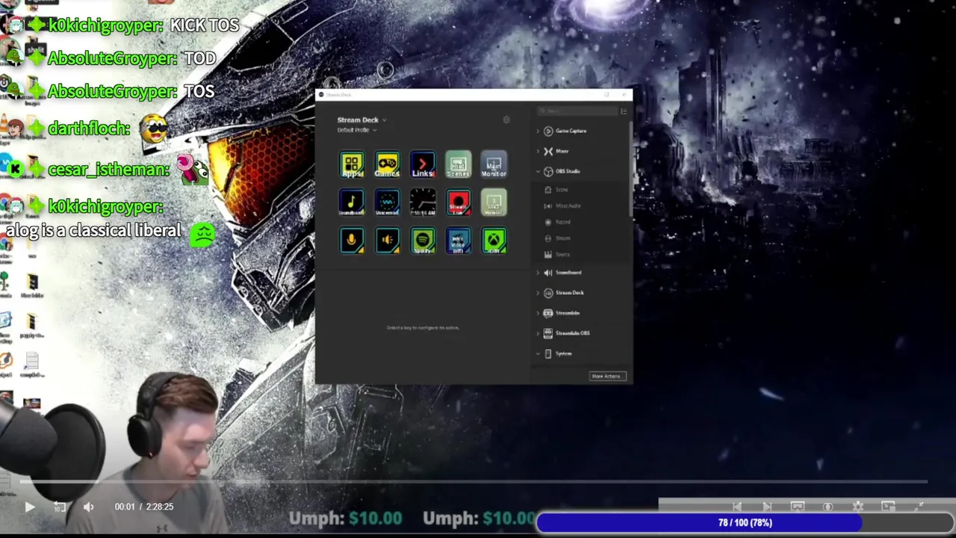The width and height of the screenshot is (956, 538).
Task: Select the analog clock key
Action: [x=423, y=202]
